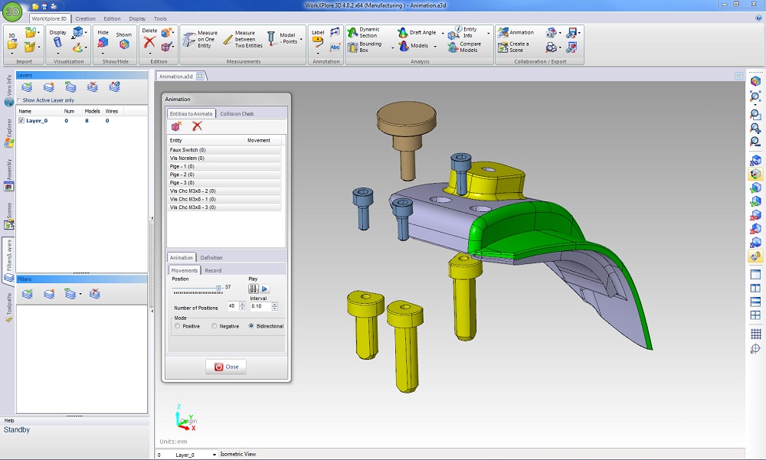The height and width of the screenshot is (460, 766).
Task: Open the Model - Points dropdown arrow
Action: [301, 39]
